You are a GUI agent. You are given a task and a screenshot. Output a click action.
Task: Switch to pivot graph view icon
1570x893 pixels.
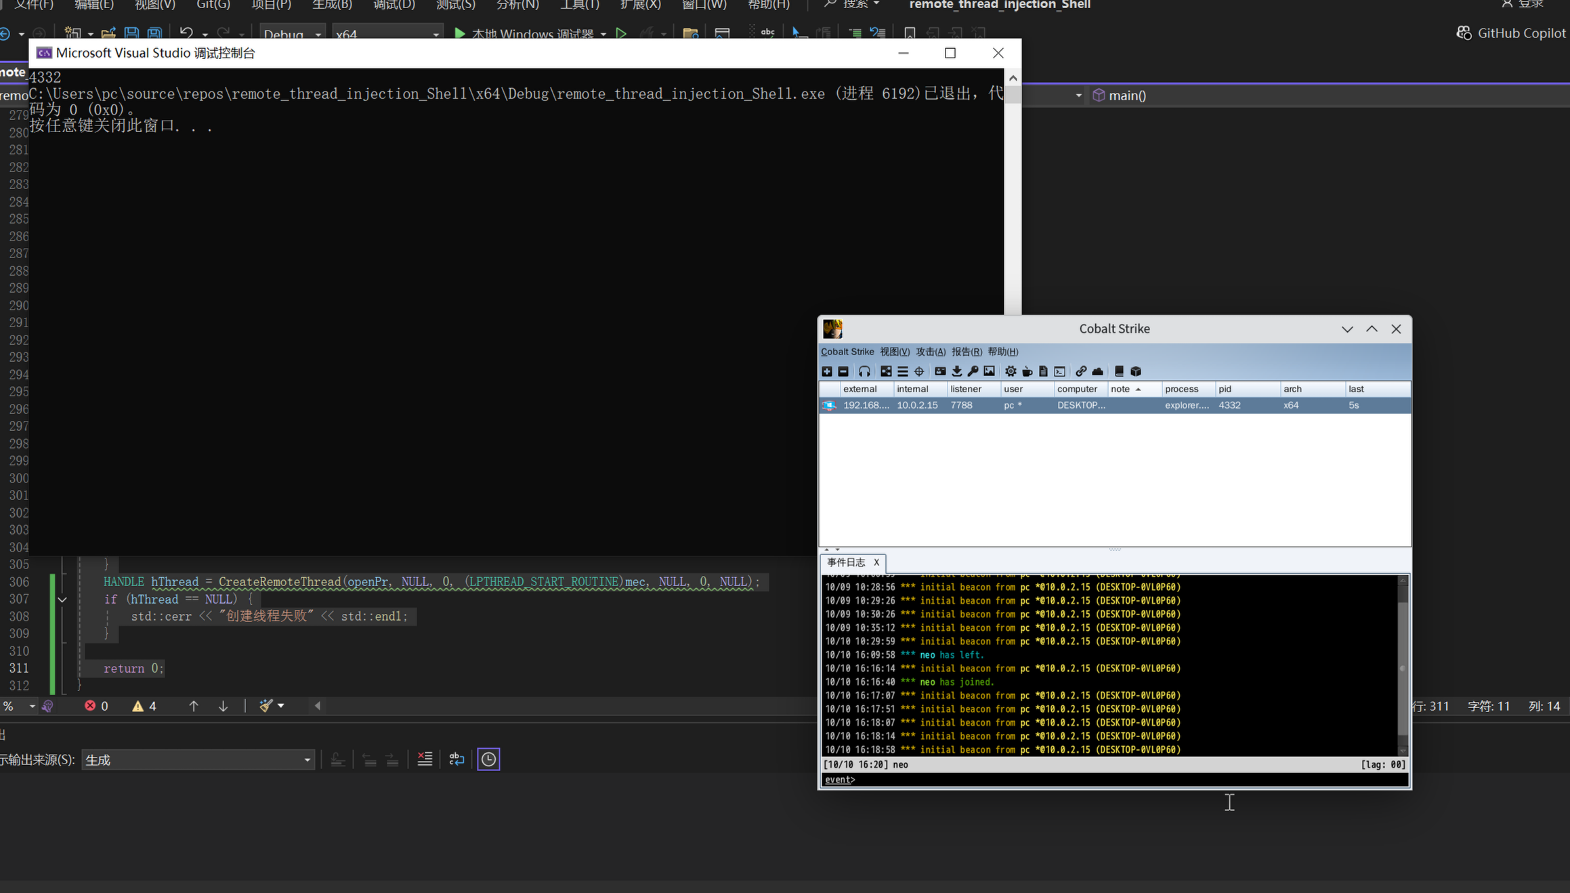pos(886,371)
